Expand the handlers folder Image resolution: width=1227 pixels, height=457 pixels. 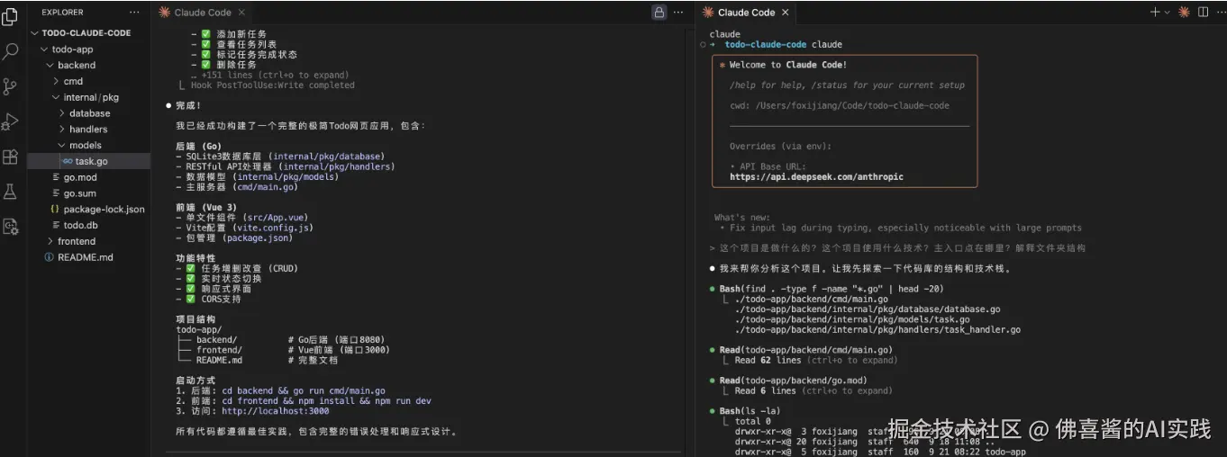point(61,130)
